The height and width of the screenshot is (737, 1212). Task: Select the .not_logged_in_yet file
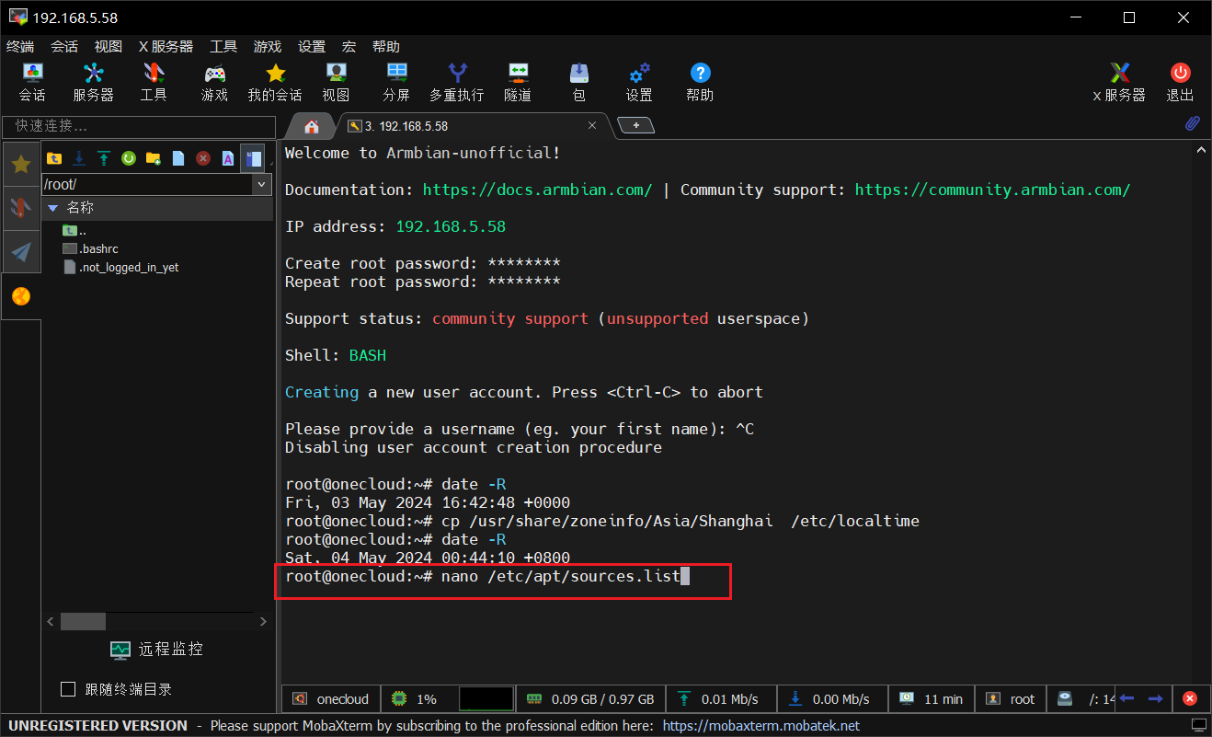click(x=120, y=267)
